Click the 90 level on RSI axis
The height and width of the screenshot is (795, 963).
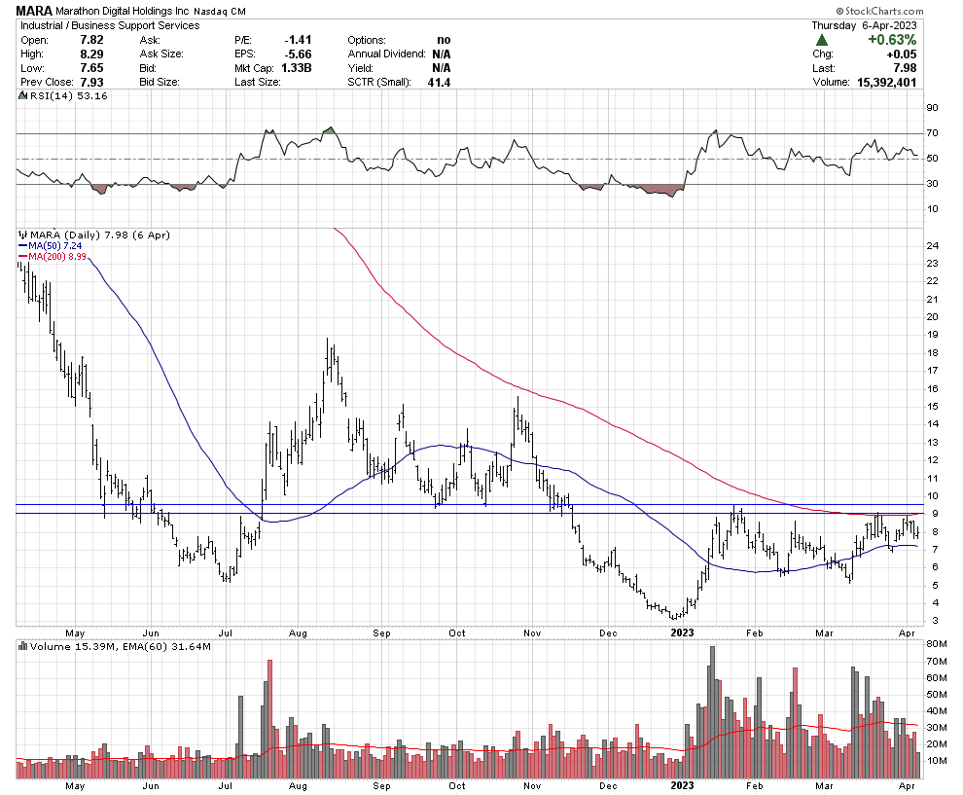tap(932, 108)
